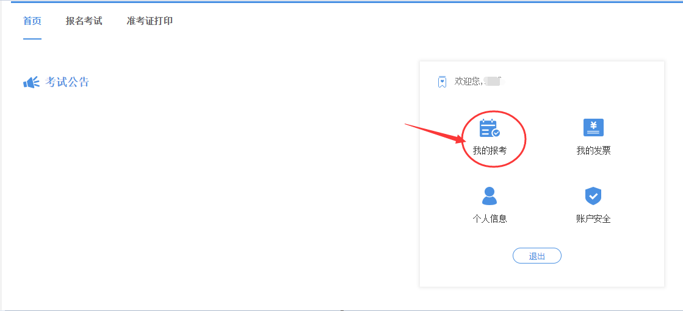Click the megaphone icon beside 考试公告
The image size is (683, 311).
31,82
